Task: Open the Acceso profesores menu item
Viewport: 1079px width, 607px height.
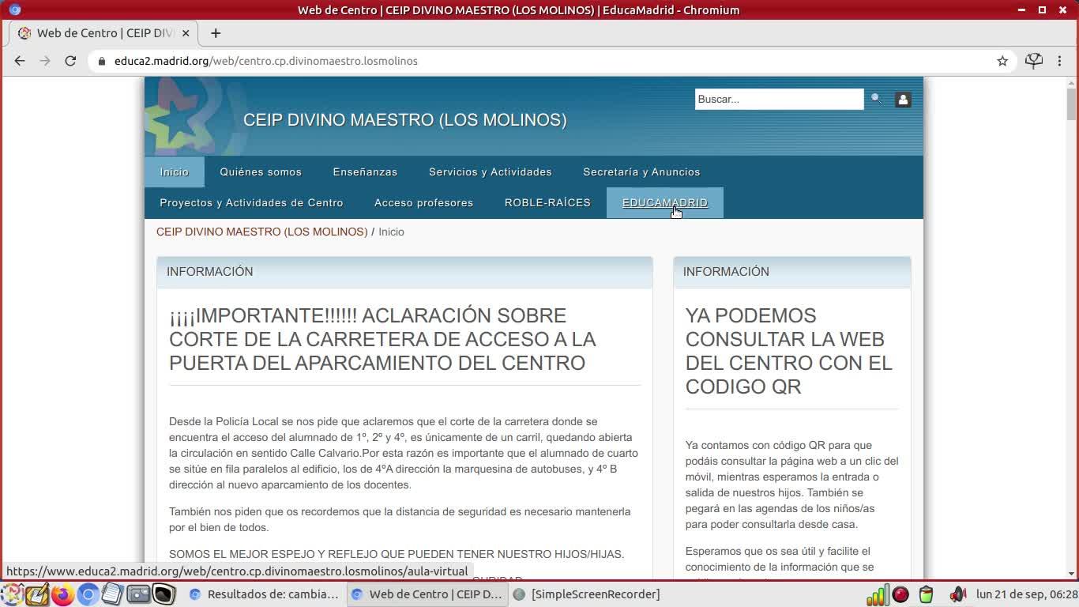Action: tap(423, 203)
